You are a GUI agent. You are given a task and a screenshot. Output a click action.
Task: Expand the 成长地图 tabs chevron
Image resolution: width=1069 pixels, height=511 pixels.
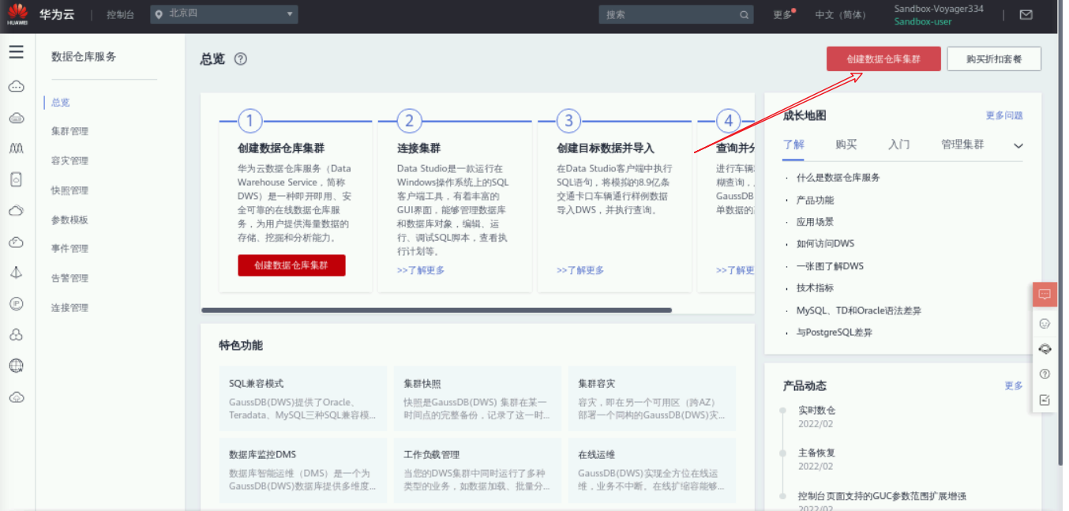(x=1018, y=146)
